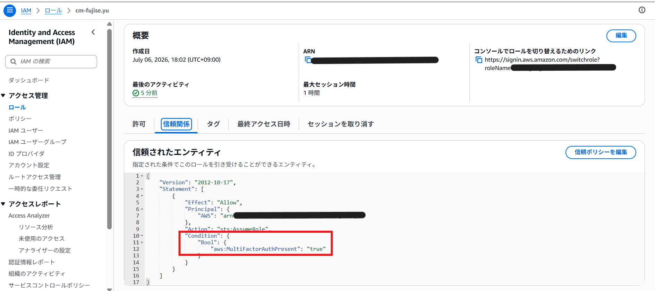Fold the Condition block at line 10
The width and height of the screenshot is (655, 291).
coord(142,236)
